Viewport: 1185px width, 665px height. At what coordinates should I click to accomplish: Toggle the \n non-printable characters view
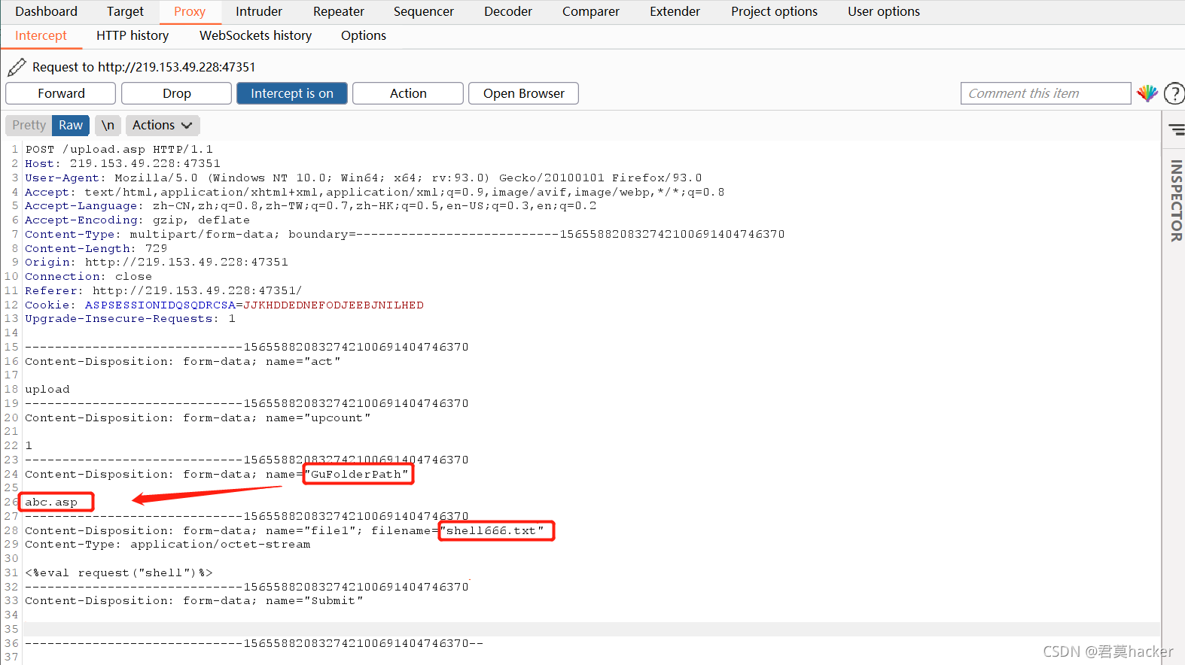pyautogui.click(x=108, y=125)
